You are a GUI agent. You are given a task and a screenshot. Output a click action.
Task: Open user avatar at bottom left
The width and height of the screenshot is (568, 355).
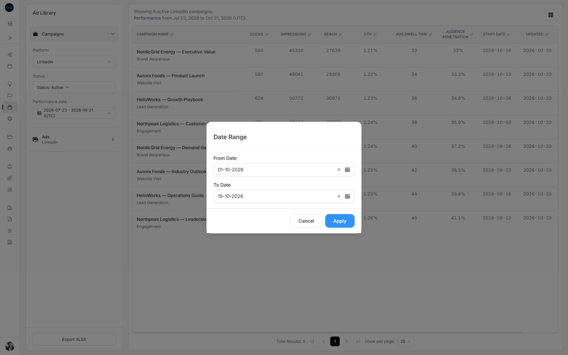(x=10, y=346)
